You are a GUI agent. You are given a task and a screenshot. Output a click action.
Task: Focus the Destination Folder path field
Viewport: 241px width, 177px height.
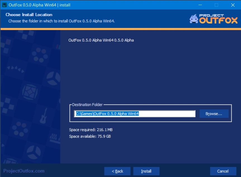[135, 114]
